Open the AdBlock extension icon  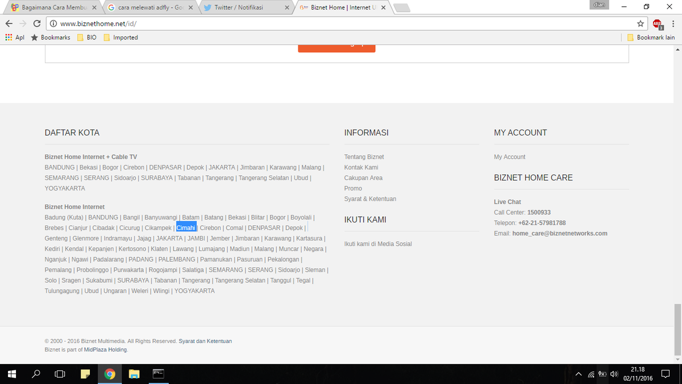click(x=658, y=24)
